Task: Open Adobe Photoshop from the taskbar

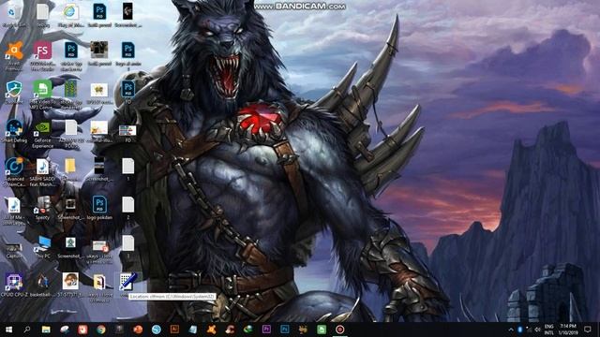Action: coord(285,330)
